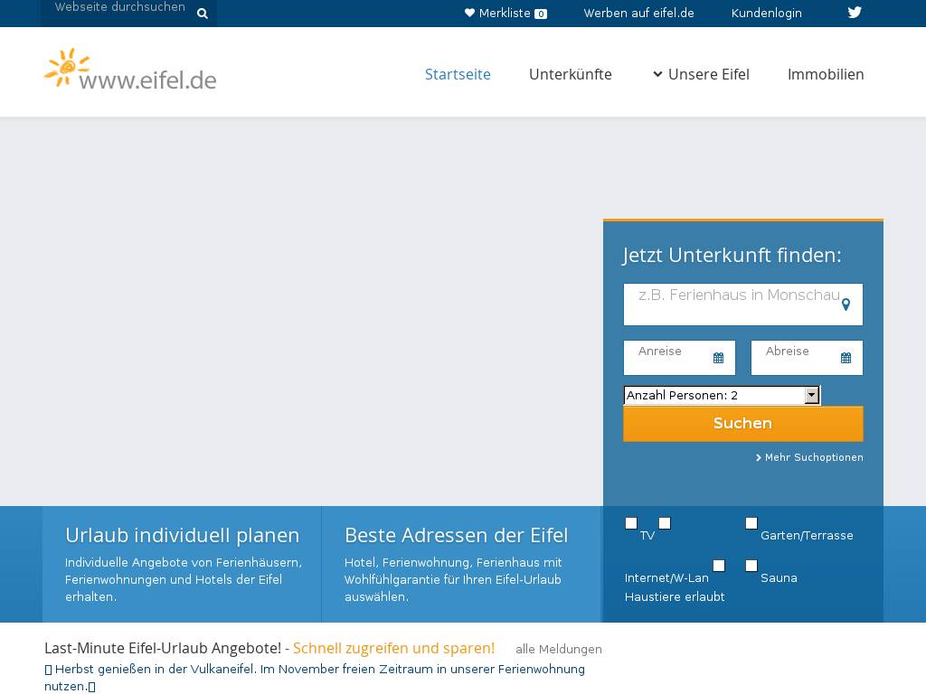Tick the checkbox left of TV

point(631,523)
